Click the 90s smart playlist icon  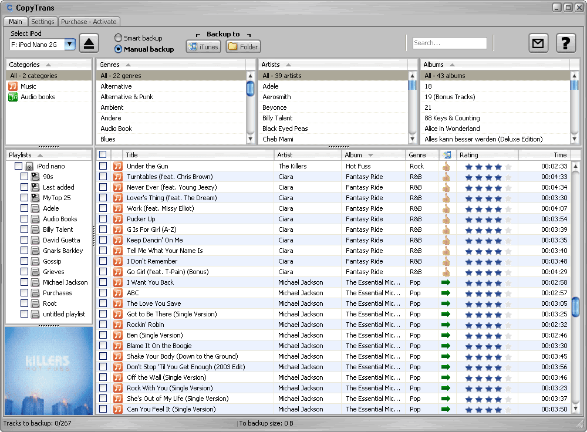click(36, 177)
